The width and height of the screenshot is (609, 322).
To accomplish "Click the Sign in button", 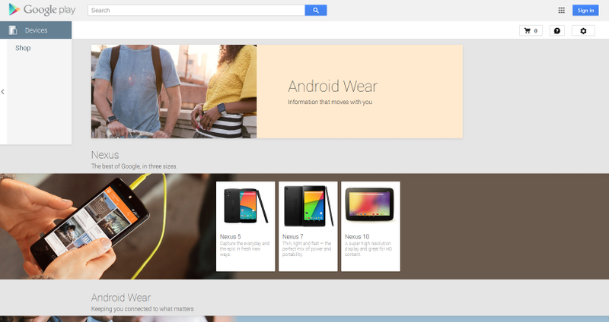I will [x=585, y=11].
